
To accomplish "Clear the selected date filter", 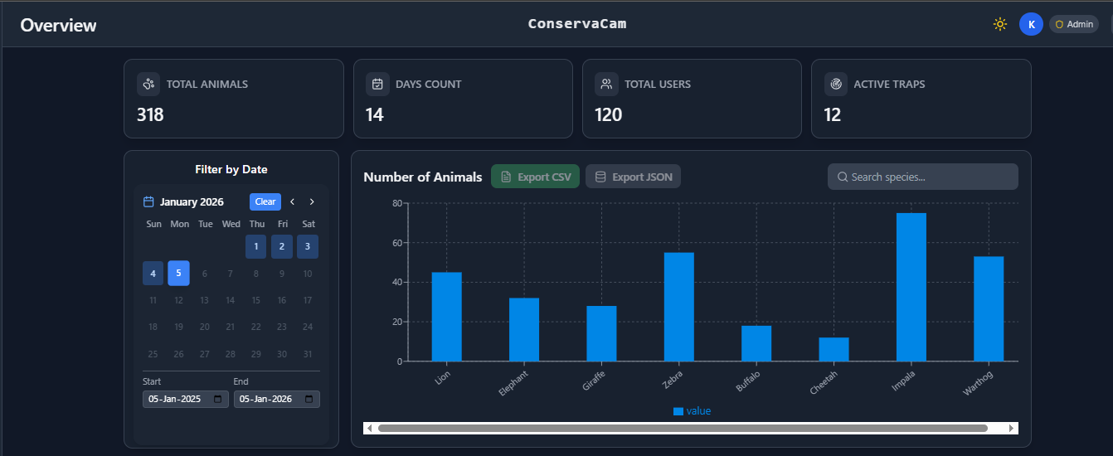I will click(265, 201).
